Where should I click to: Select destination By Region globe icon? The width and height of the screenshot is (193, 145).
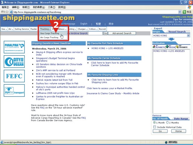tap(170, 47)
